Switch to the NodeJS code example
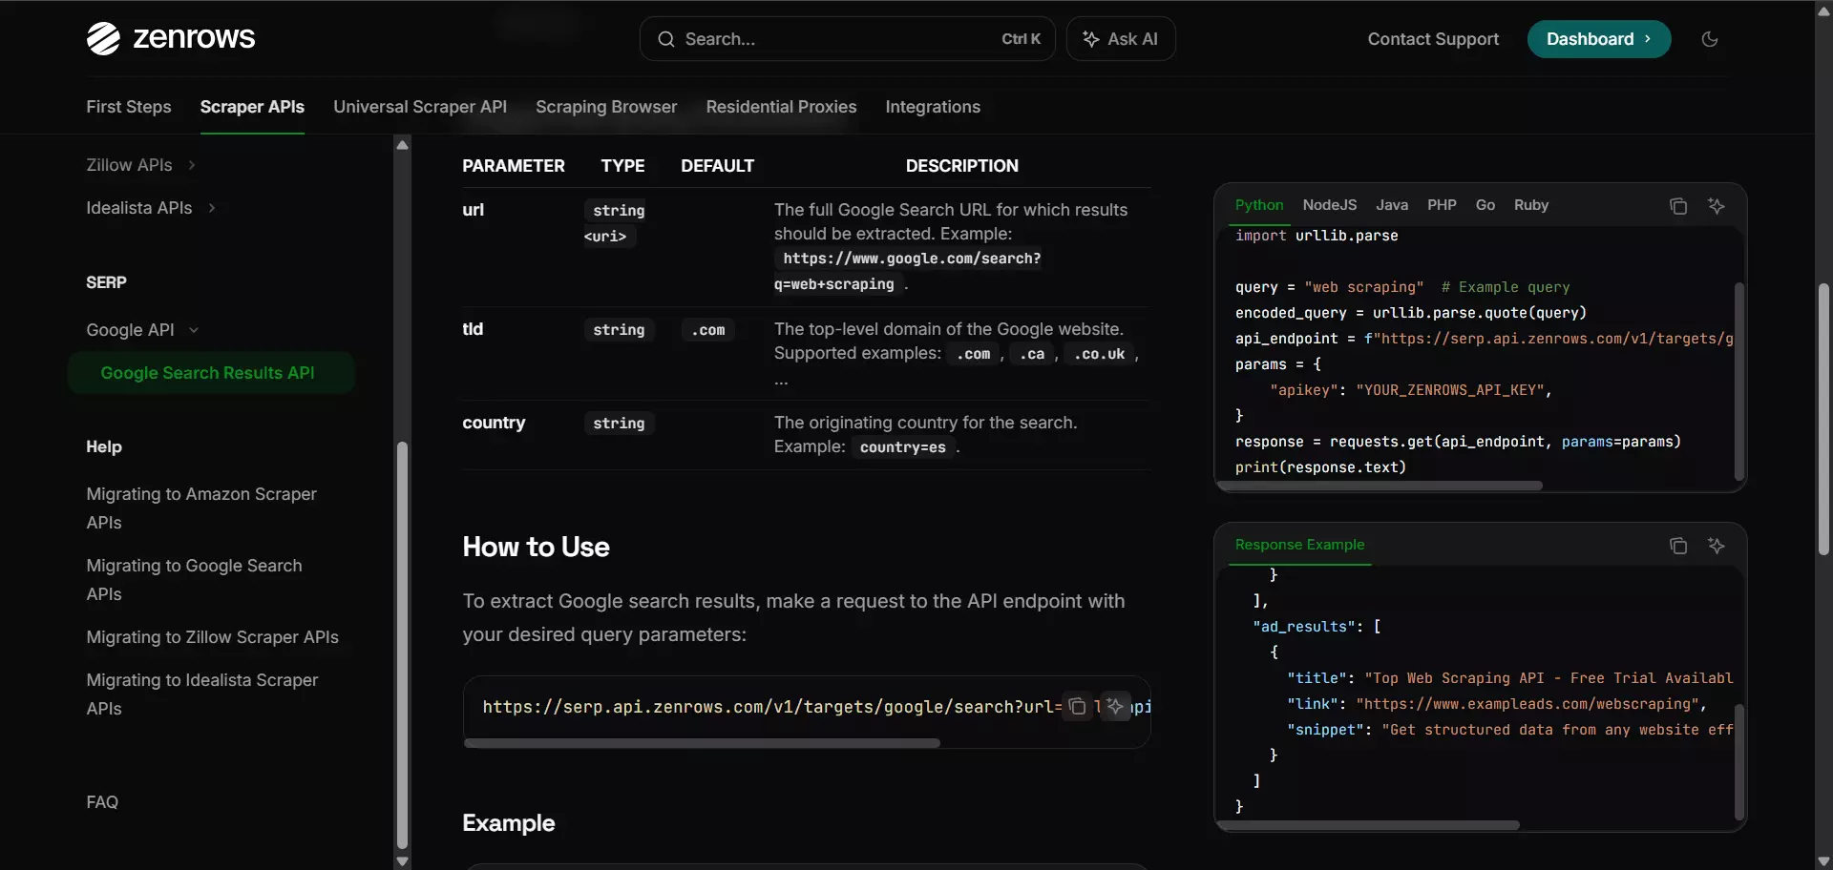This screenshot has height=870, width=1833. coord(1329,205)
